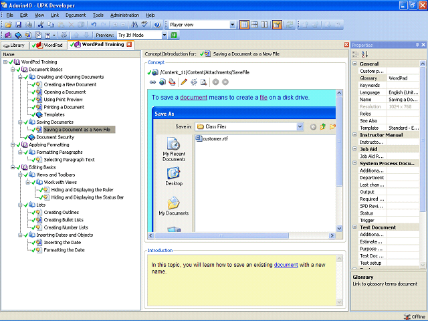Click the pin icon on Properties panel

pos(417,45)
